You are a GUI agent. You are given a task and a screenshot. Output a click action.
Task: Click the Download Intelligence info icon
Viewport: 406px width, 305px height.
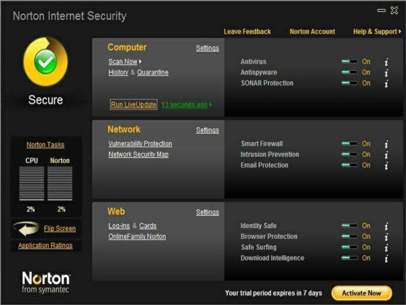[x=387, y=258]
